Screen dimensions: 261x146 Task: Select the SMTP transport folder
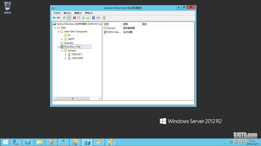coord(71,39)
